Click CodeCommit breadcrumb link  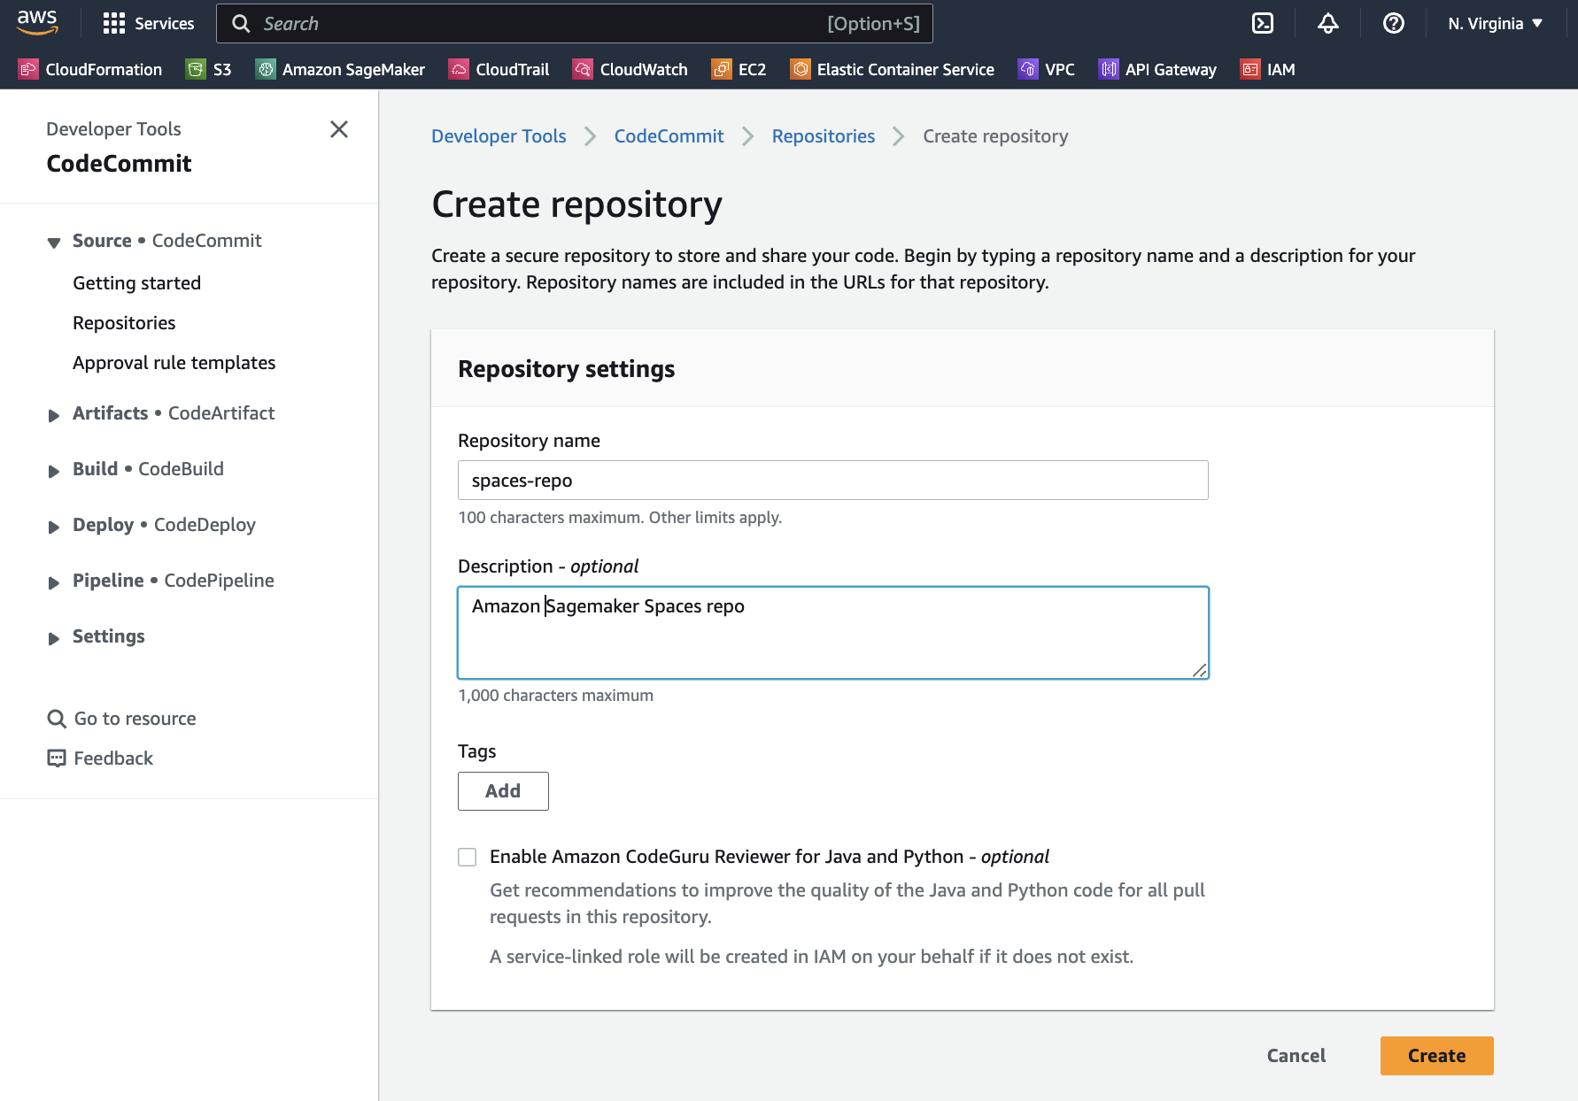(669, 136)
